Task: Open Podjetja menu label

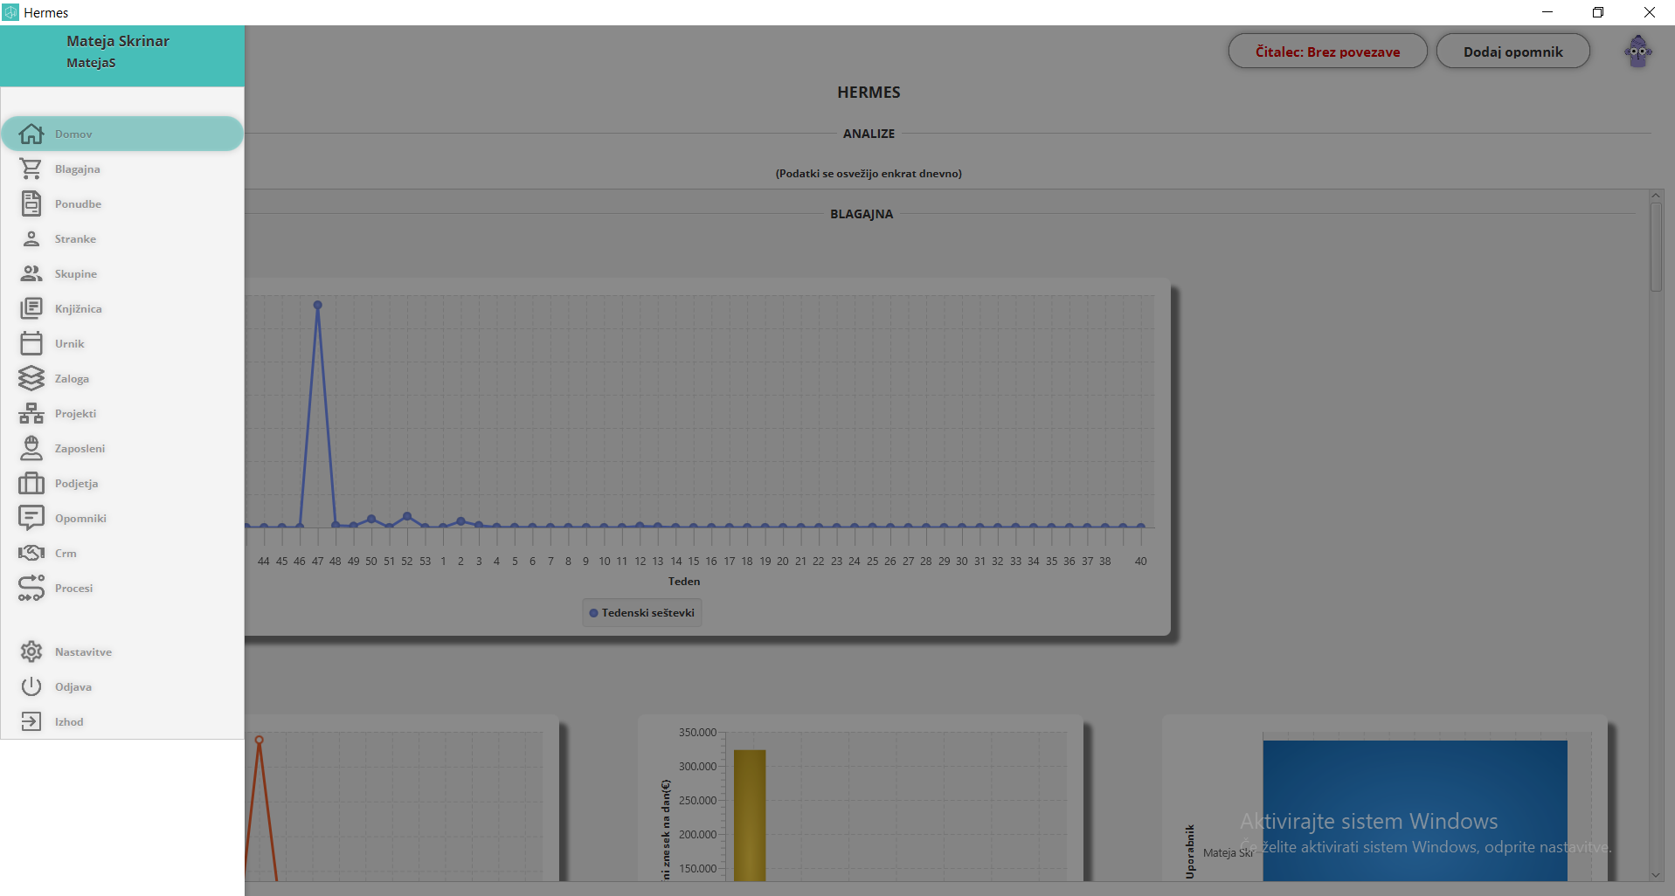Action: pyautogui.click(x=76, y=483)
